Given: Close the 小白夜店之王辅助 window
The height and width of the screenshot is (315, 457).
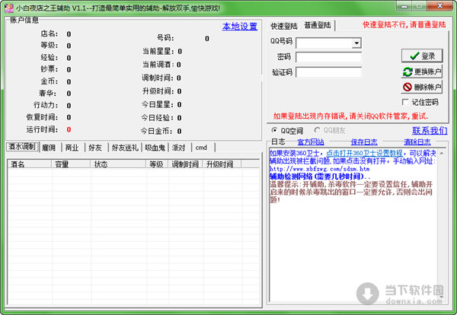Looking at the screenshot, I should (x=440, y=6).
